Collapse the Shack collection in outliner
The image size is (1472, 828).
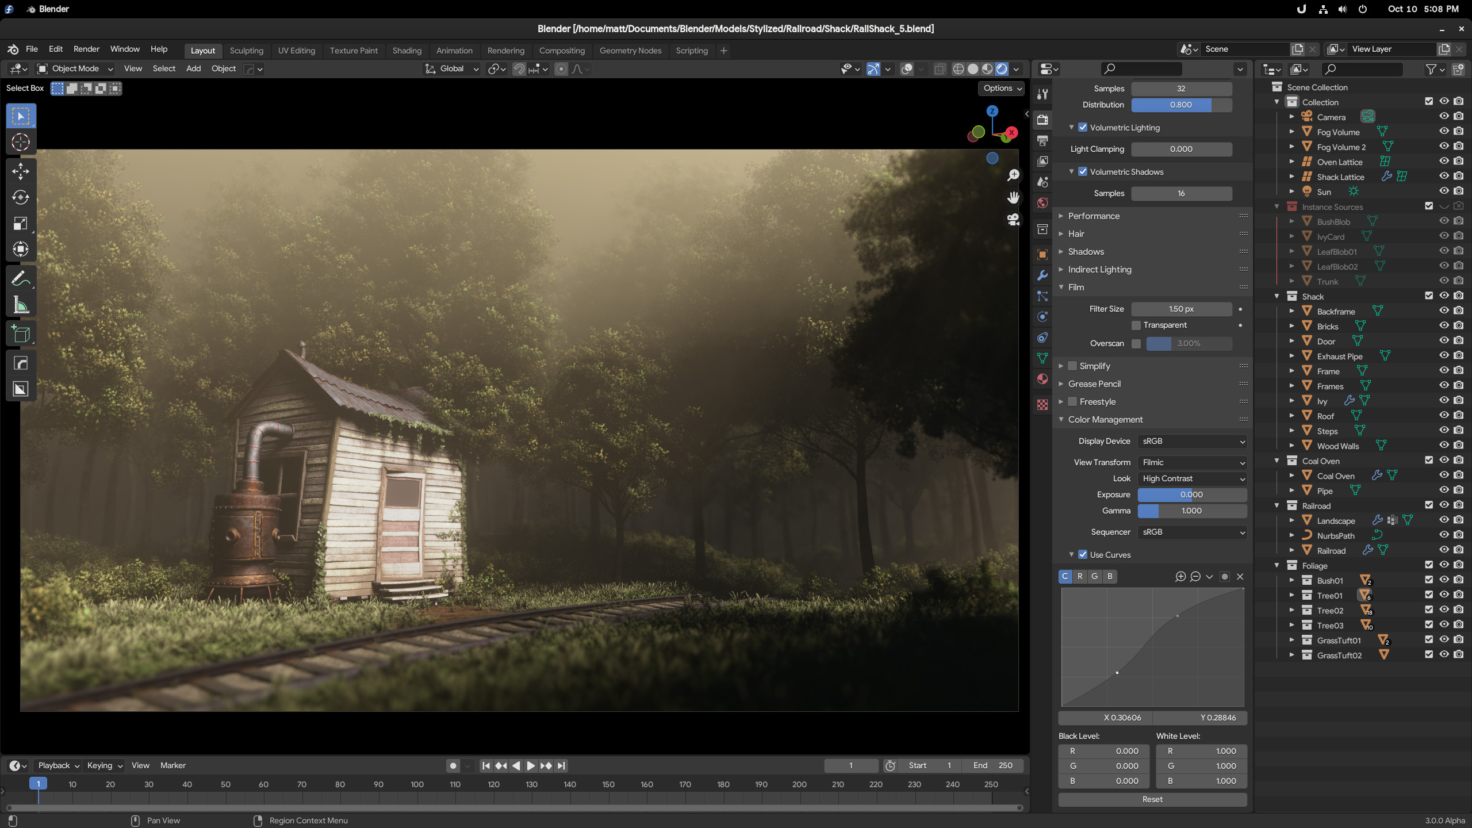(x=1276, y=297)
